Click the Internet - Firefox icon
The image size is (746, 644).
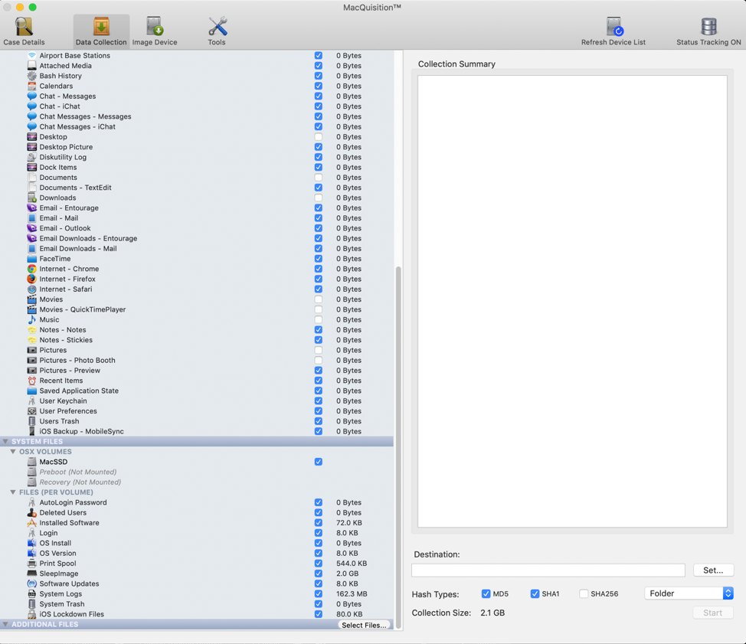32,280
